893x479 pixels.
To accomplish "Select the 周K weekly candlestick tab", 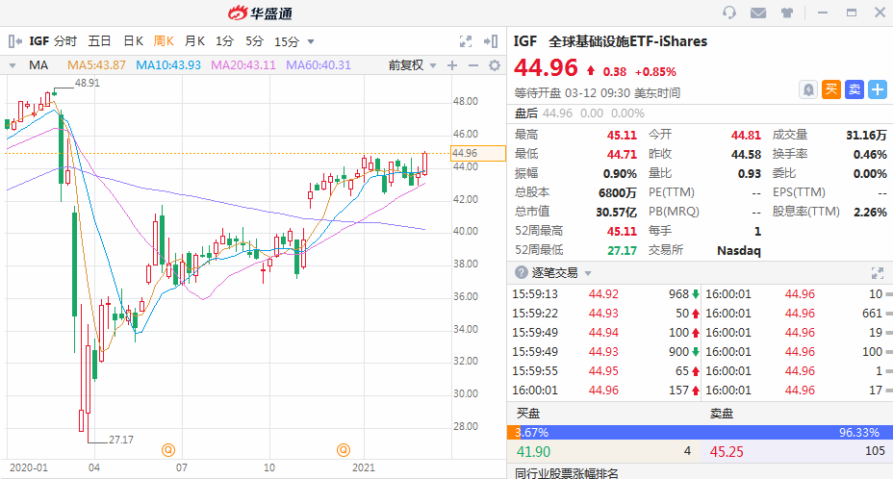I will (164, 41).
